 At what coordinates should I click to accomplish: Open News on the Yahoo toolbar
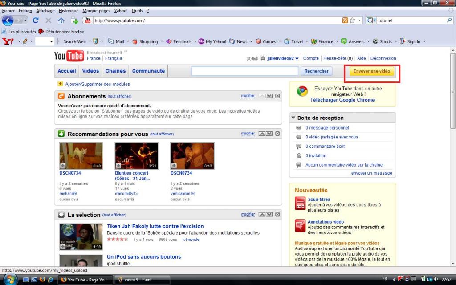238,41
